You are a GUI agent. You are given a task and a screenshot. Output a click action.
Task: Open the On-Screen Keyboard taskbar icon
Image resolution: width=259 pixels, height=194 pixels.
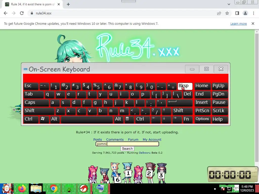(100, 188)
